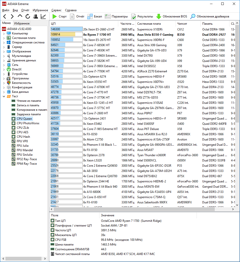
Task: Expand the Хранение данных tree node
Action: click(x=4, y=60)
